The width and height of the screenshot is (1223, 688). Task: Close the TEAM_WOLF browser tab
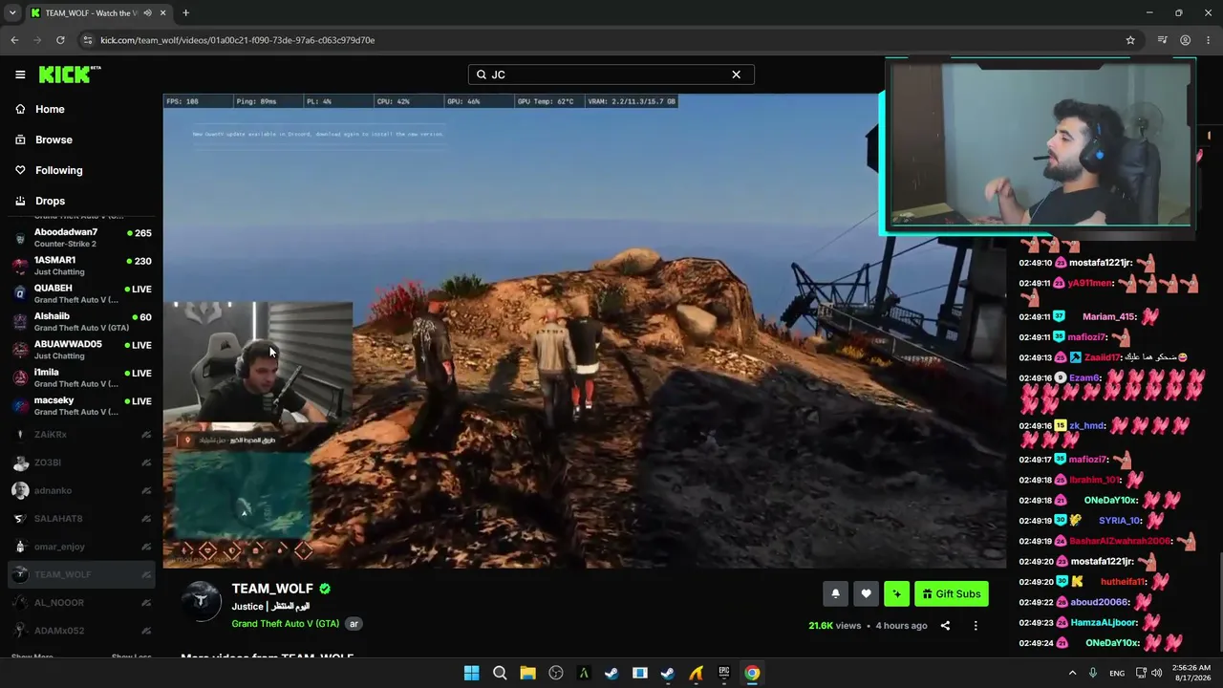pyautogui.click(x=163, y=12)
